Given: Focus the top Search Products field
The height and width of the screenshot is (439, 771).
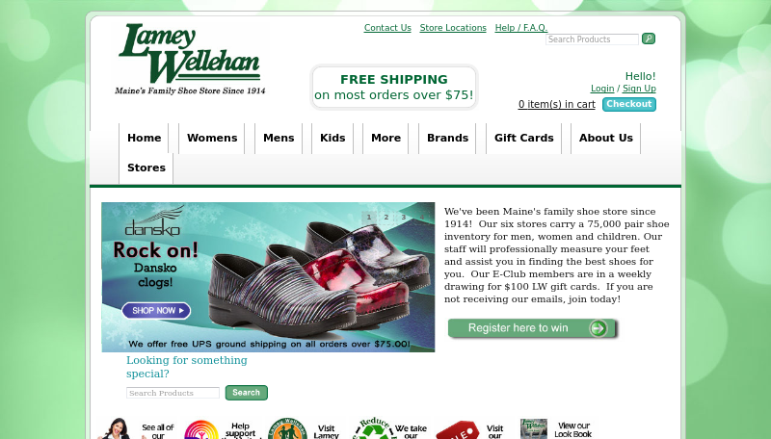Looking at the screenshot, I should tap(592, 39).
